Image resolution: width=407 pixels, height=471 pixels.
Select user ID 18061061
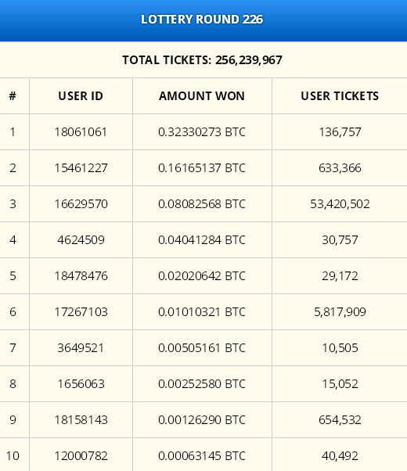tap(81, 132)
